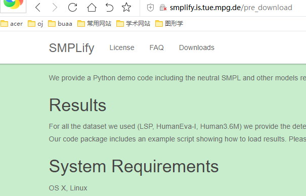Viewport: 306px width, 196px height.
Task: Go to the FAQ page
Action: [156, 47]
